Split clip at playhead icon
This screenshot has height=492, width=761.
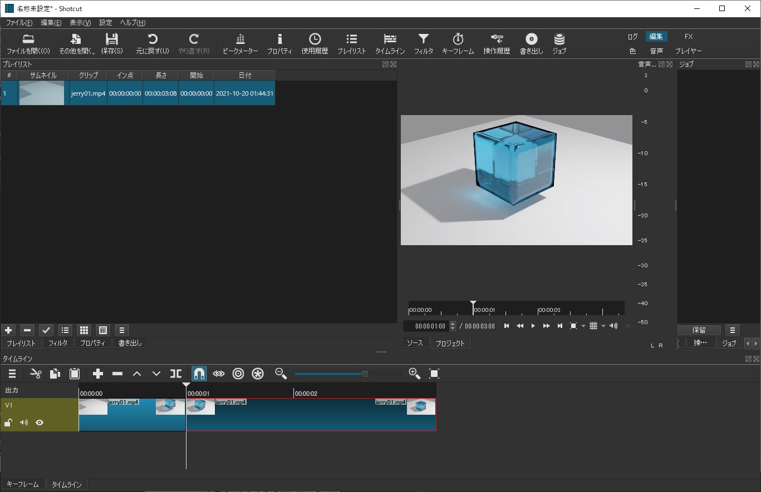(176, 374)
